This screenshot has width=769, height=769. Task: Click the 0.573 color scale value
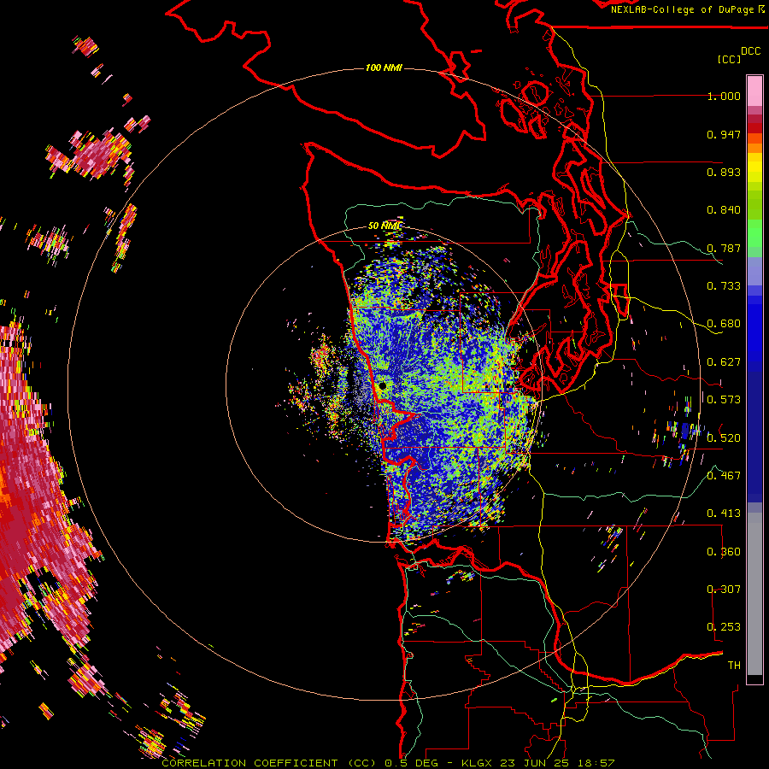click(724, 400)
